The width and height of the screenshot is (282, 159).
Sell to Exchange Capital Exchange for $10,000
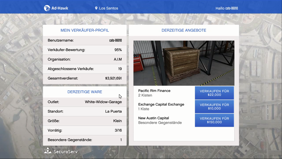tap(214, 106)
